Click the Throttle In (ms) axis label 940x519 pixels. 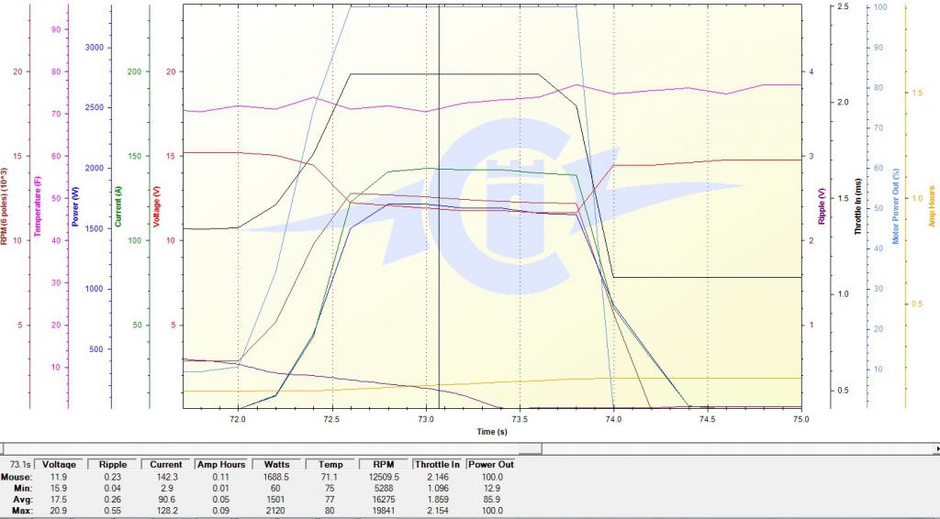click(859, 206)
